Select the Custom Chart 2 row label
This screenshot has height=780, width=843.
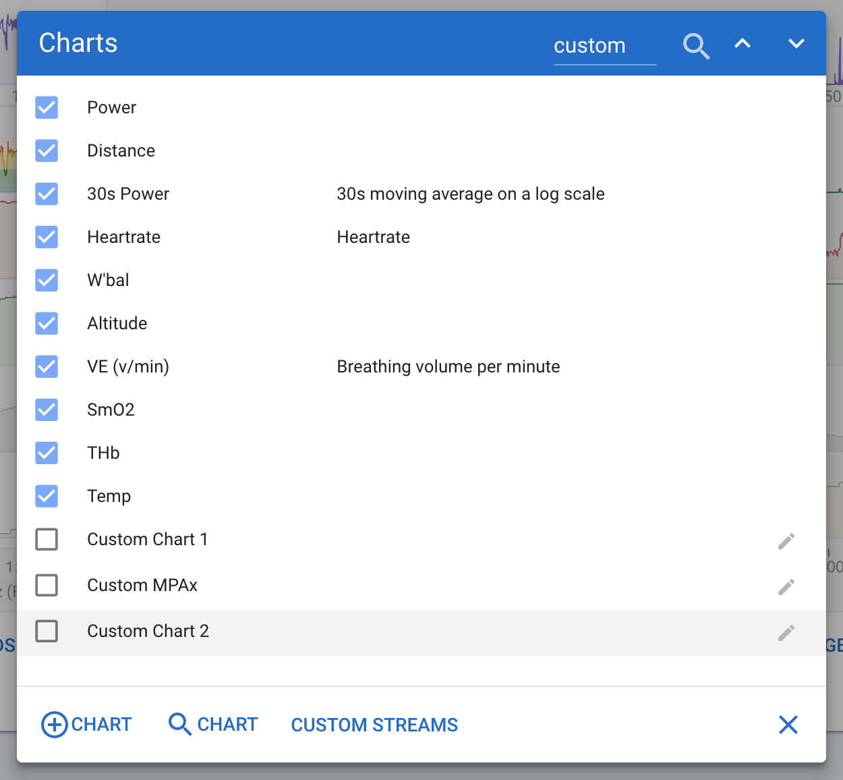pyautogui.click(x=148, y=631)
